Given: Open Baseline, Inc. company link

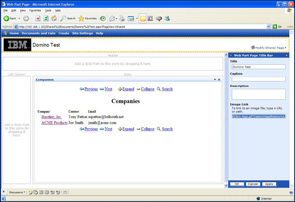Looking at the screenshot, I should click(52, 116).
